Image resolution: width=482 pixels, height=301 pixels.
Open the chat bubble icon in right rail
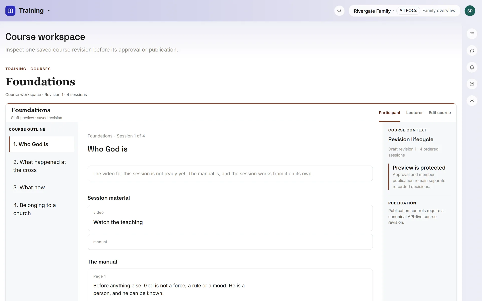tap(472, 51)
